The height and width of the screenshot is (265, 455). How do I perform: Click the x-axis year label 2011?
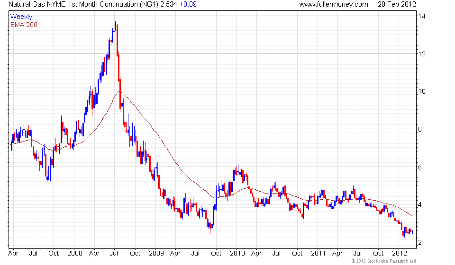(318, 254)
